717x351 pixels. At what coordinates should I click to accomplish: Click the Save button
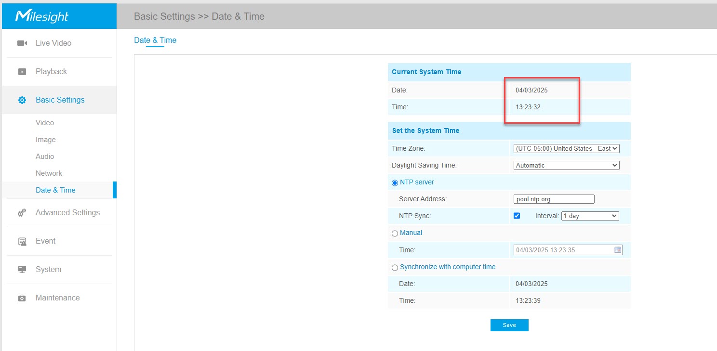509,325
